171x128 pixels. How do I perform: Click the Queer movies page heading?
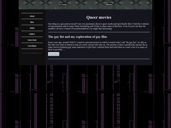coord(99,17)
